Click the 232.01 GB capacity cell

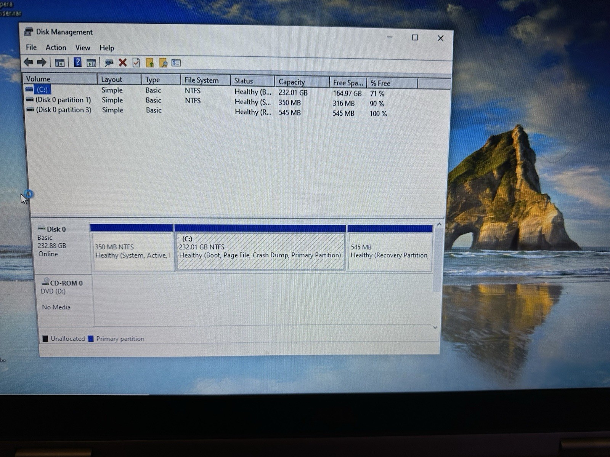(x=293, y=93)
